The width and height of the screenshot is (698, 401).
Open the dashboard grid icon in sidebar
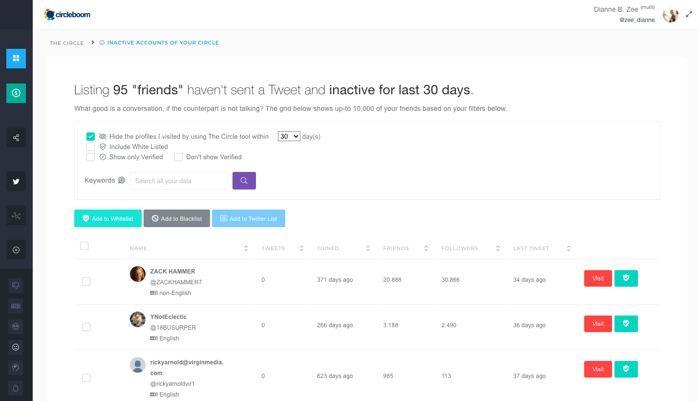(16, 59)
